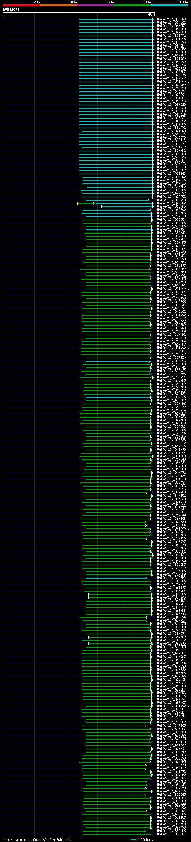
Task: Open UniRef100_Q8X1E4 entry
Action: pyautogui.click(x=171, y=292)
